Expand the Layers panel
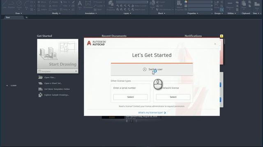Image resolution: width=263 pixels, height=147 pixels. tap(127, 13)
